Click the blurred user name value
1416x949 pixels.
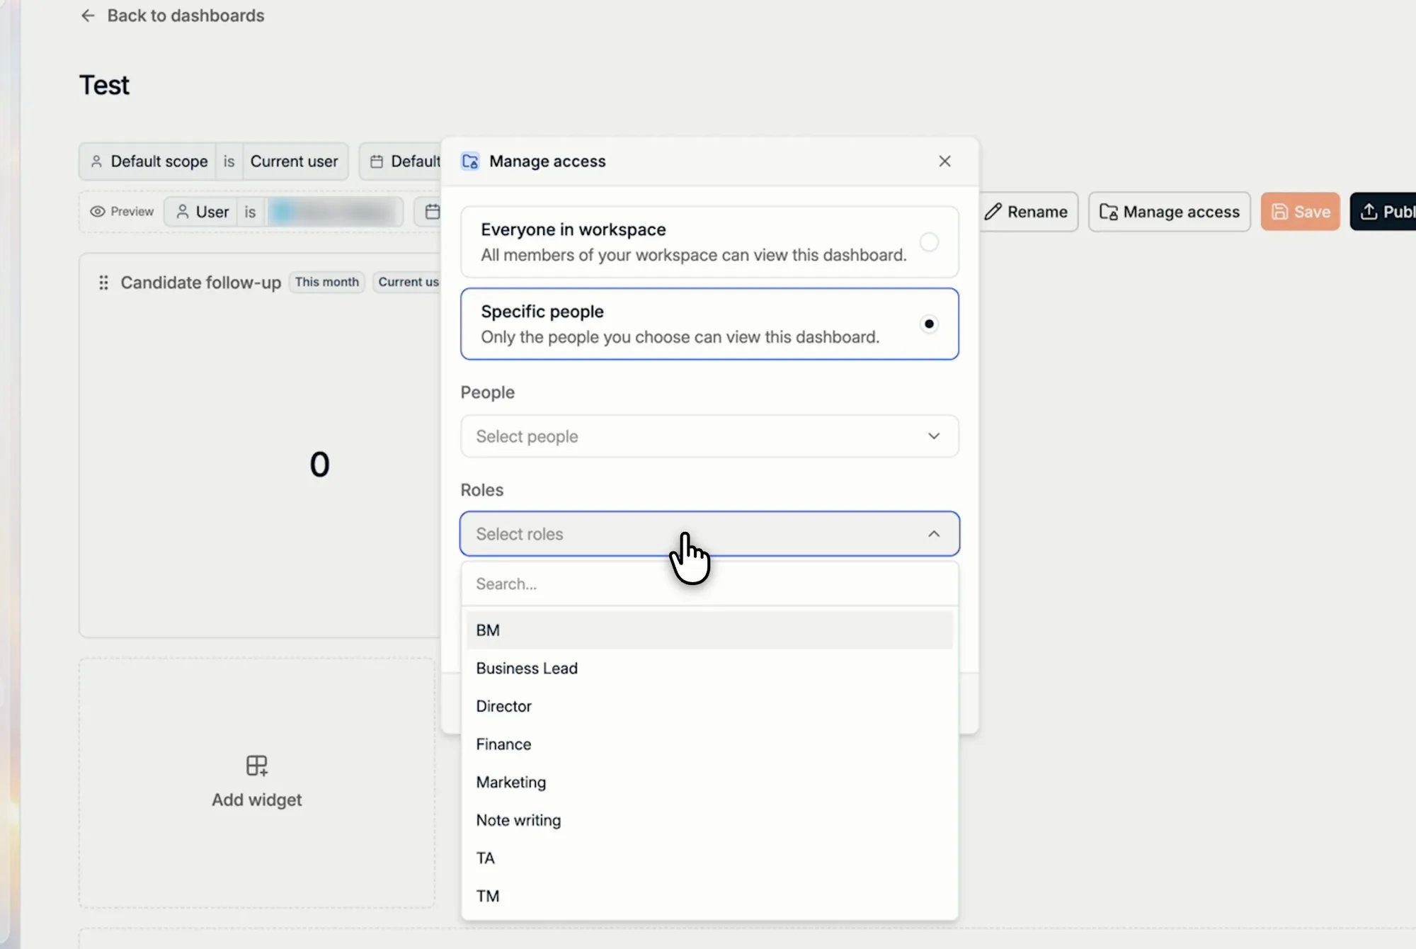click(x=334, y=212)
